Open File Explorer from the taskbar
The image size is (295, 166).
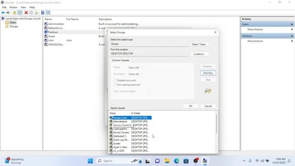tap(167, 161)
